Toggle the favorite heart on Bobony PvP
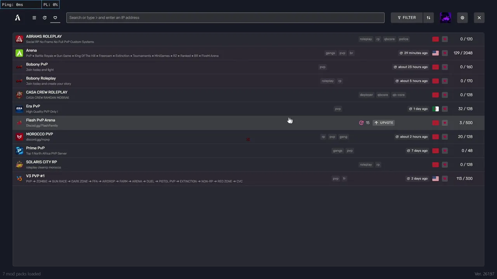Image resolution: width=497 pixels, height=279 pixels. pyautogui.click(x=445, y=67)
